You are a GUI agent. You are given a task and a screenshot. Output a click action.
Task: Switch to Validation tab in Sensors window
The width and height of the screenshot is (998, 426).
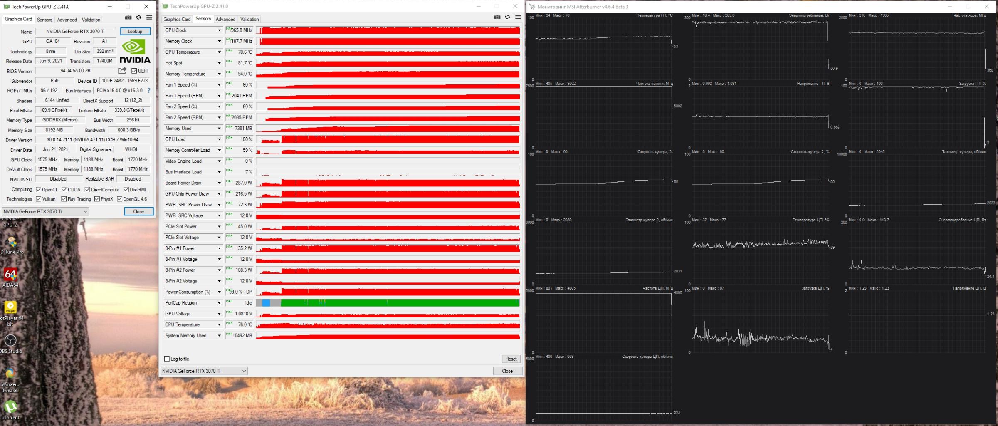249,19
